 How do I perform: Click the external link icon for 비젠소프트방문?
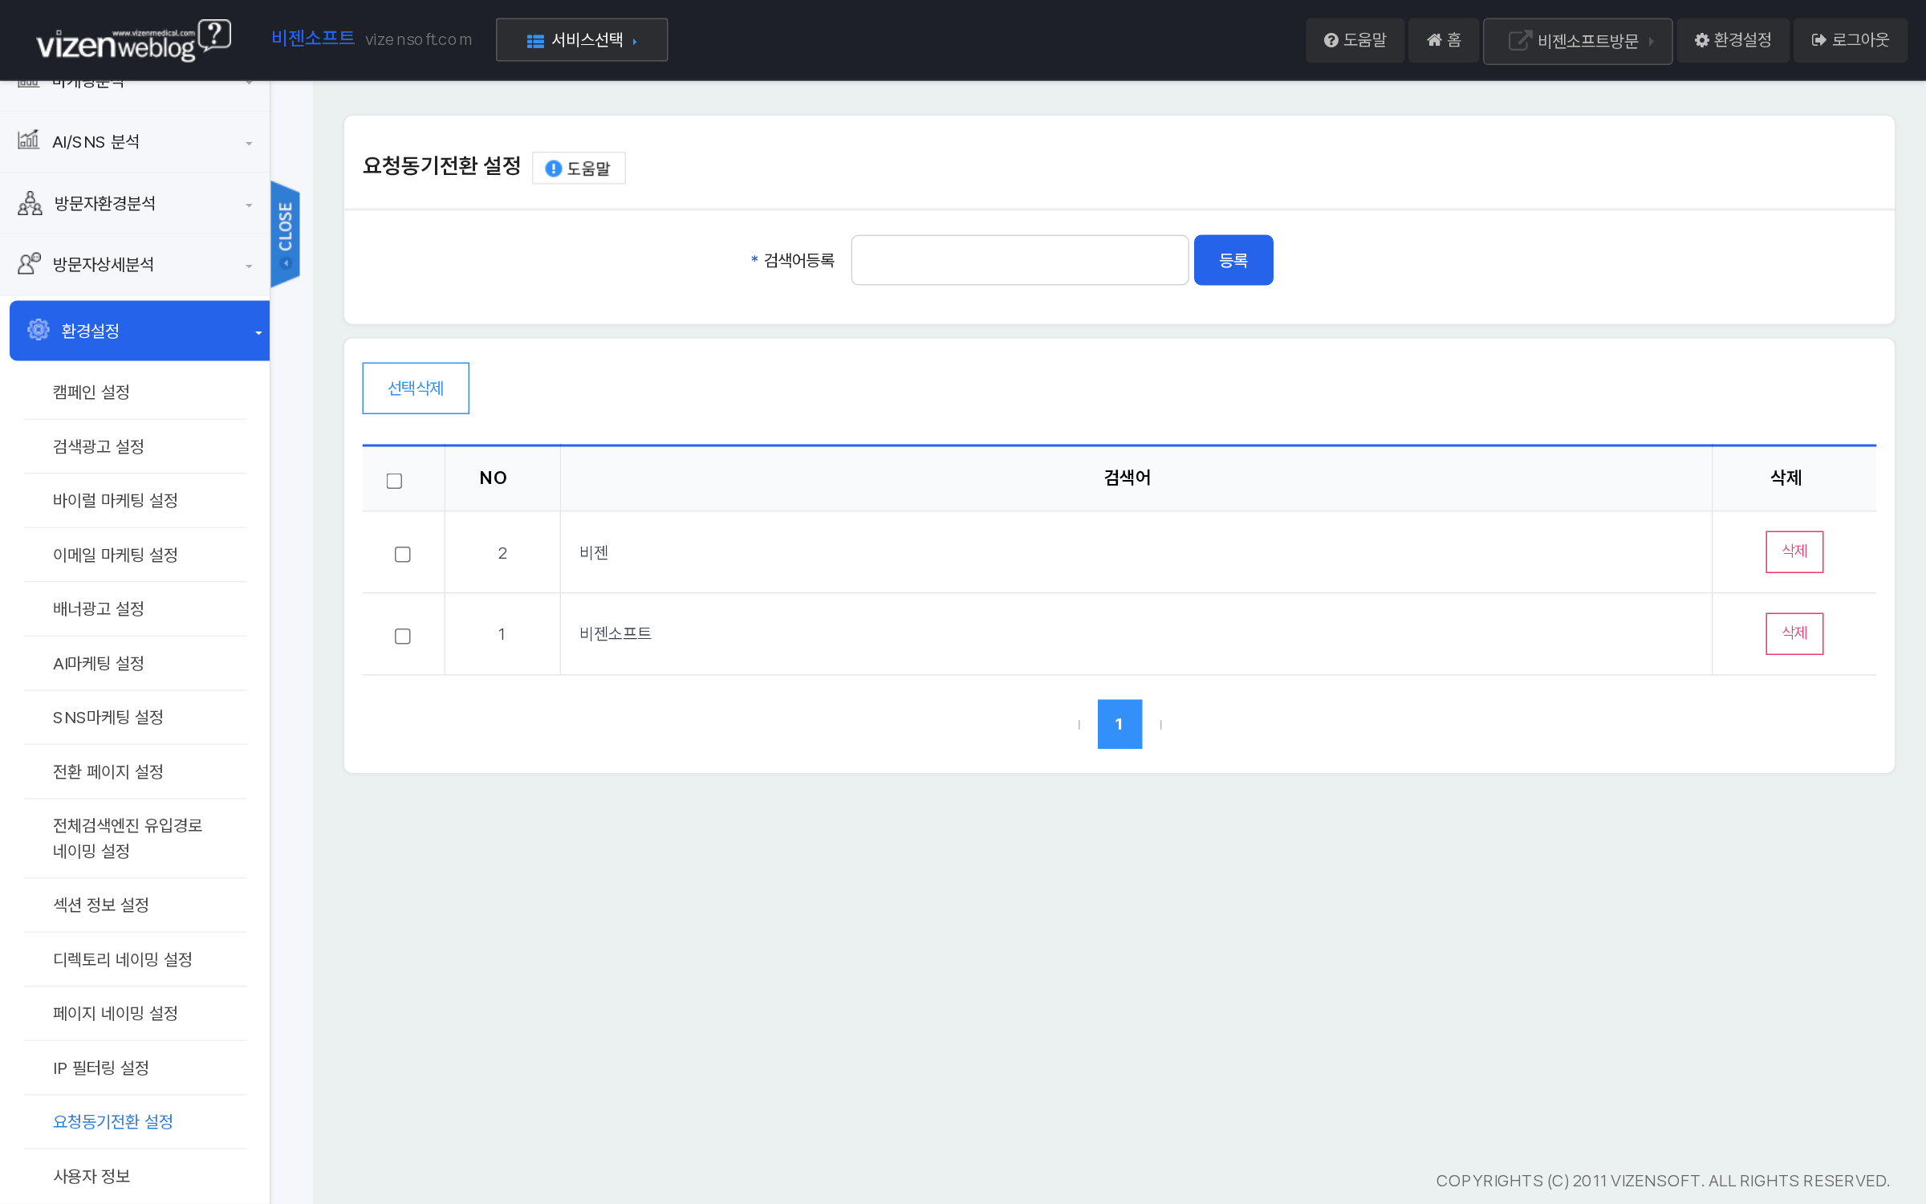click(x=1519, y=40)
